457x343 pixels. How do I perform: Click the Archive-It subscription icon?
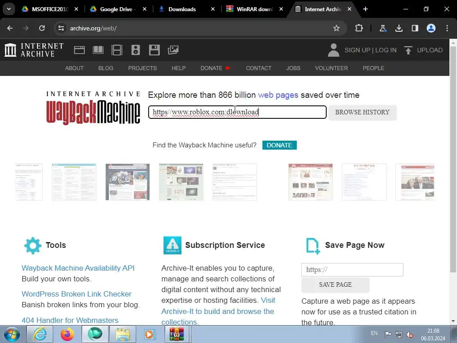click(172, 245)
